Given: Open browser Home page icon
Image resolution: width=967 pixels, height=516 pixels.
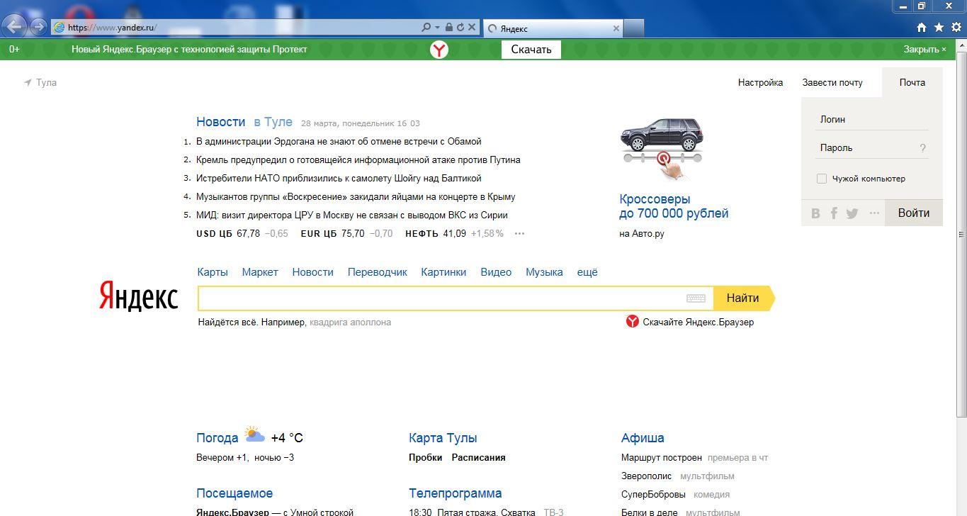Looking at the screenshot, I should point(922,28).
